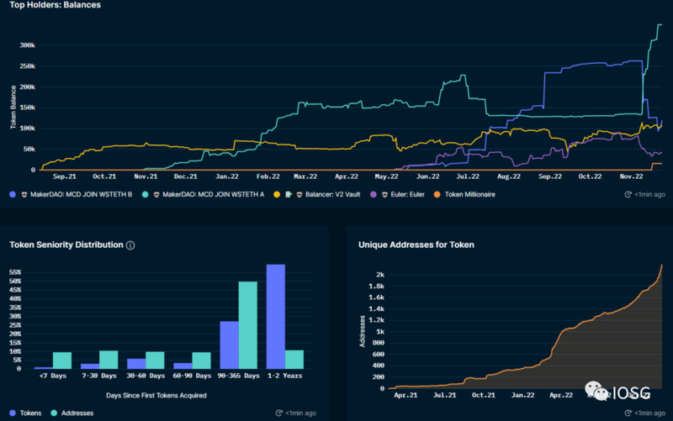Screen dimensions: 673x421
Task: Click the yellow Balancer legend color dot
Action: pyautogui.click(x=276, y=194)
